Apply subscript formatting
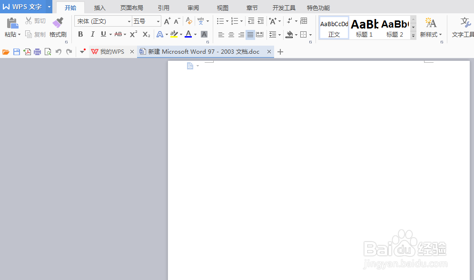The width and height of the screenshot is (474, 280). click(x=146, y=34)
